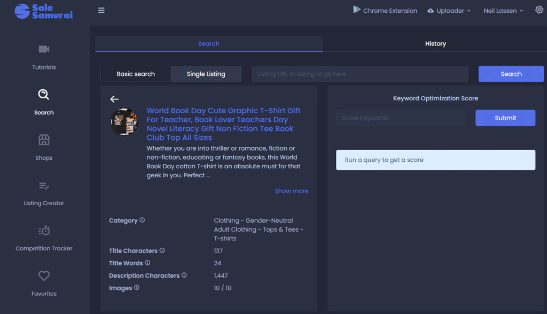The width and height of the screenshot is (547, 314).
Task: Click the Title Characters value 137
Action: tap(218, 251)
